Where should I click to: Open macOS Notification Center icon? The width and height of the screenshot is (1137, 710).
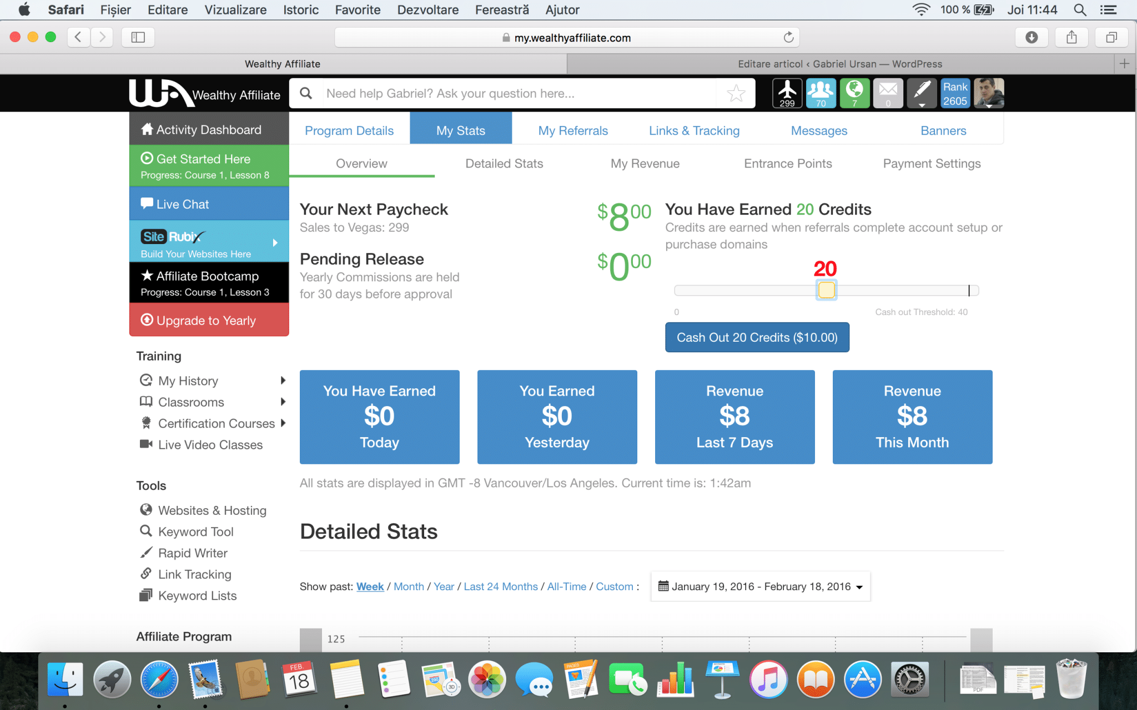tap(1109, 9)
